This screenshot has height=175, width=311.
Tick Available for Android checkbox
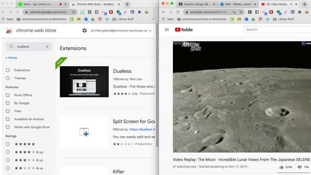(x=8, y=119)
